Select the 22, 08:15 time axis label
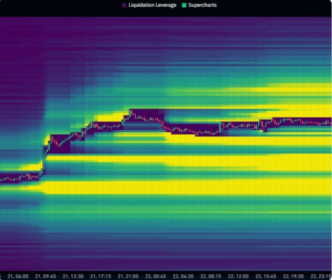The width and height of the screenshot is (332, 280). tap(211, 276)
